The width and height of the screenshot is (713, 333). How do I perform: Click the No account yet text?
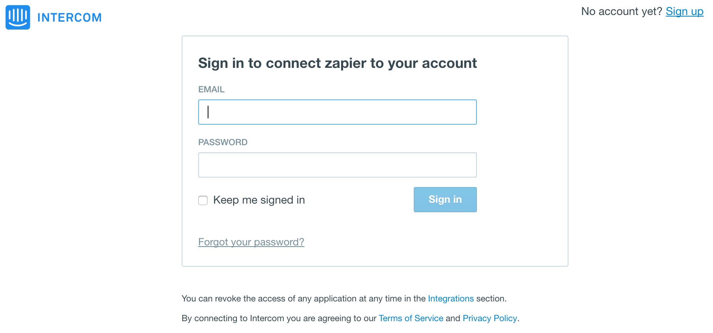[x=622, y=11]
